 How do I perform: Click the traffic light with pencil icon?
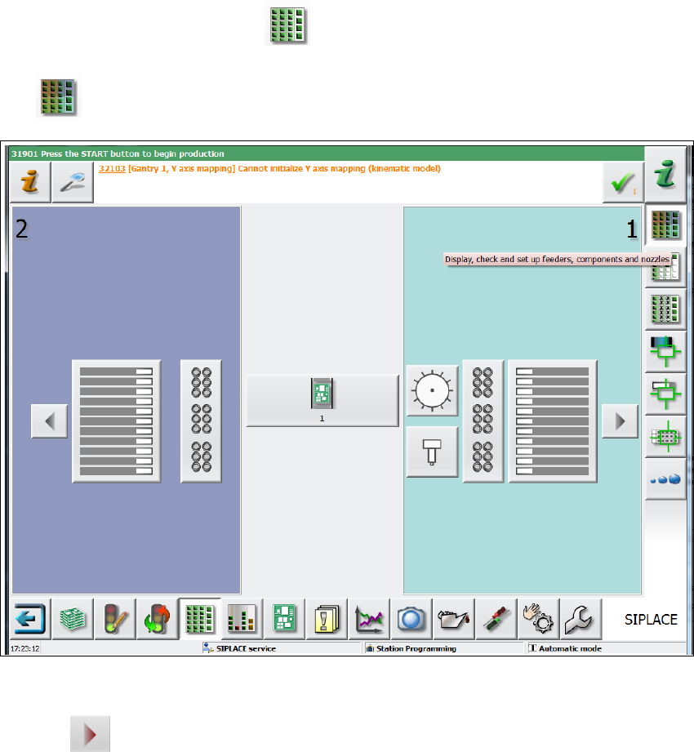tap(115, 619)
